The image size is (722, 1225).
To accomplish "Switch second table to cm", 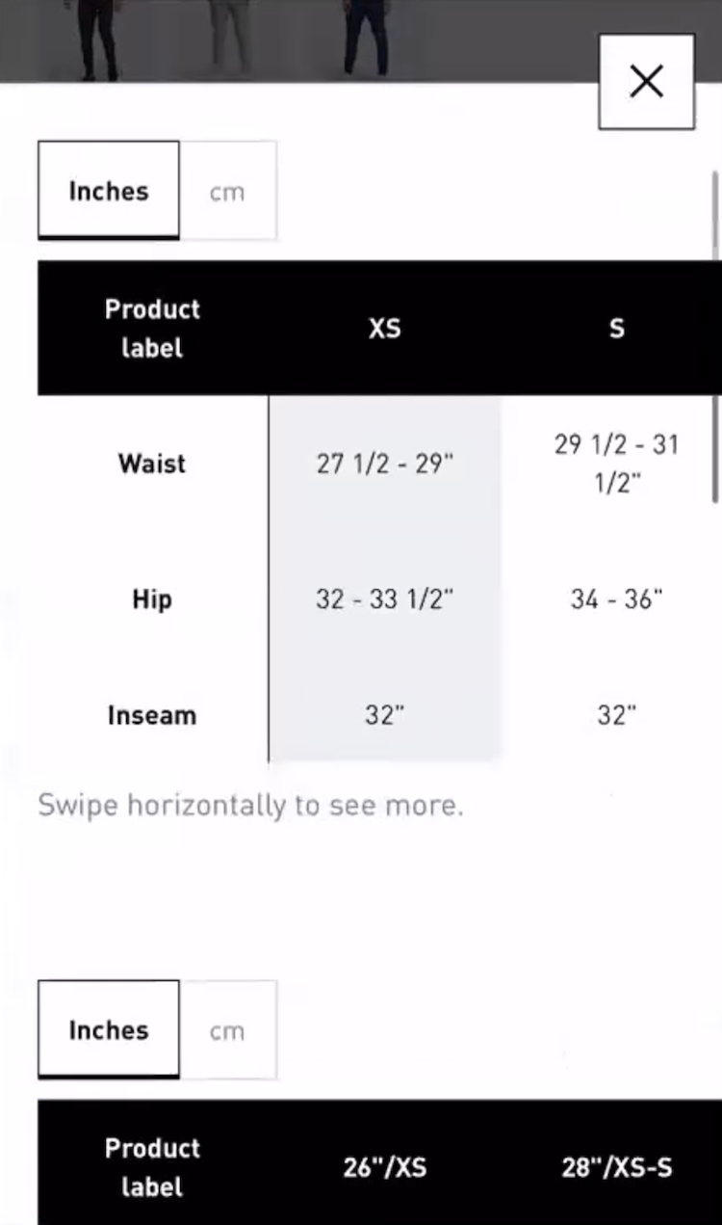I will [228, 1030].
